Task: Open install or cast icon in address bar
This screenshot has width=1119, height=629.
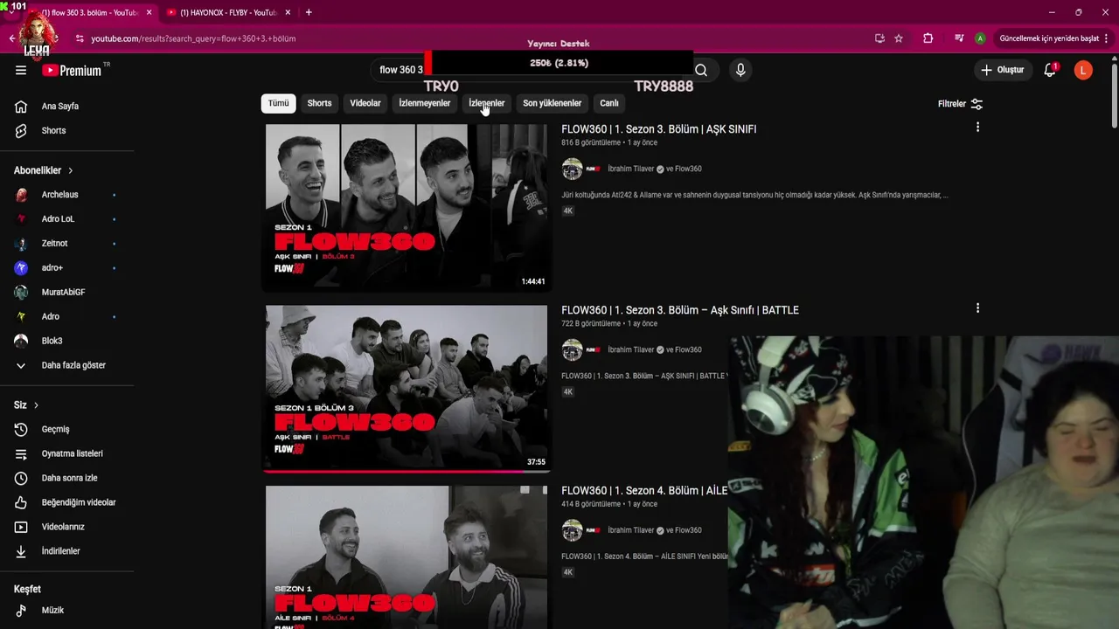Action: click(x=879, y=38)
